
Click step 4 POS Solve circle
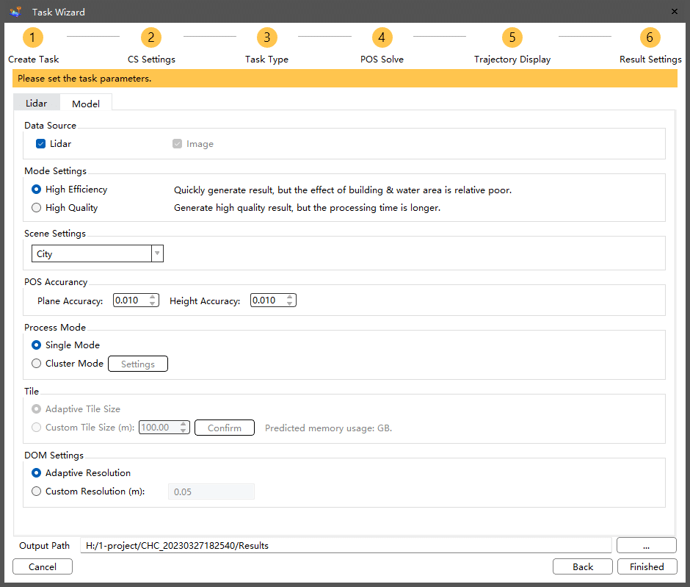point(382,37)
